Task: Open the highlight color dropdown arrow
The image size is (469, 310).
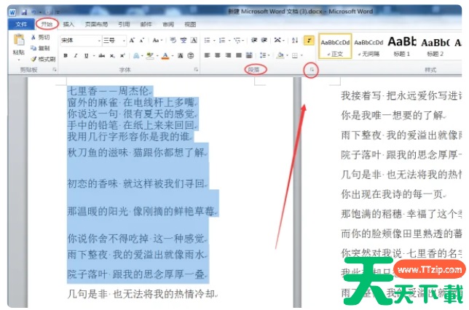Action: point(157,55)
